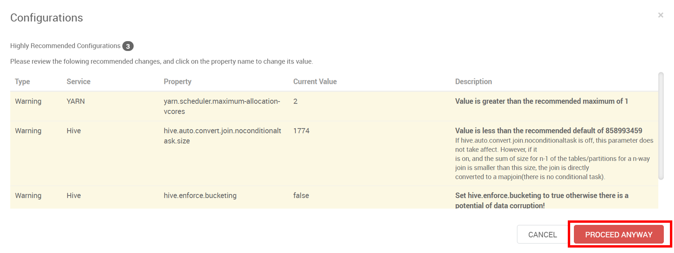Screen dimensions: 674x253
Task: Click the Service column header
Action: click(x=78, y=82)
